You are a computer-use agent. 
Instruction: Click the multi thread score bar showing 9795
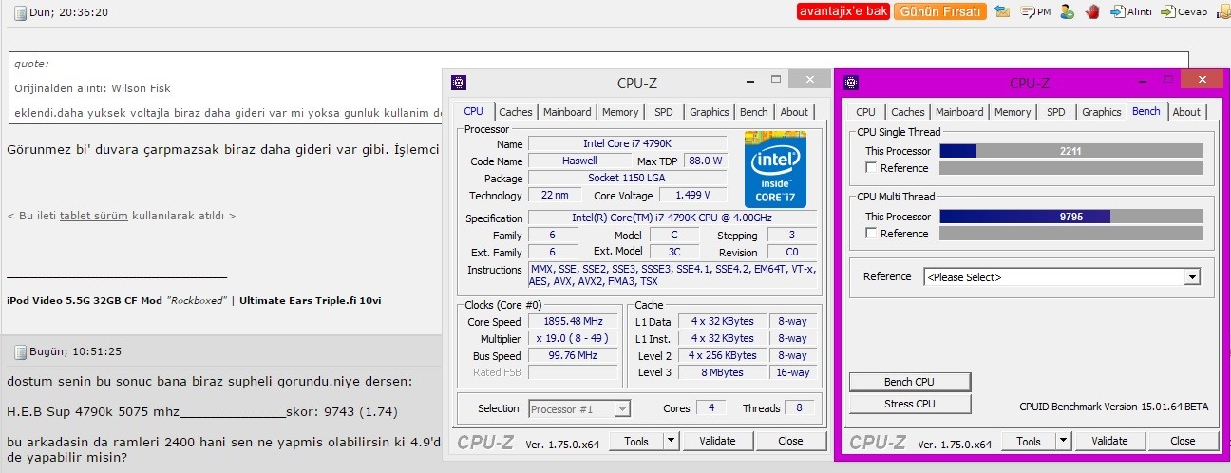[1071, 217]
